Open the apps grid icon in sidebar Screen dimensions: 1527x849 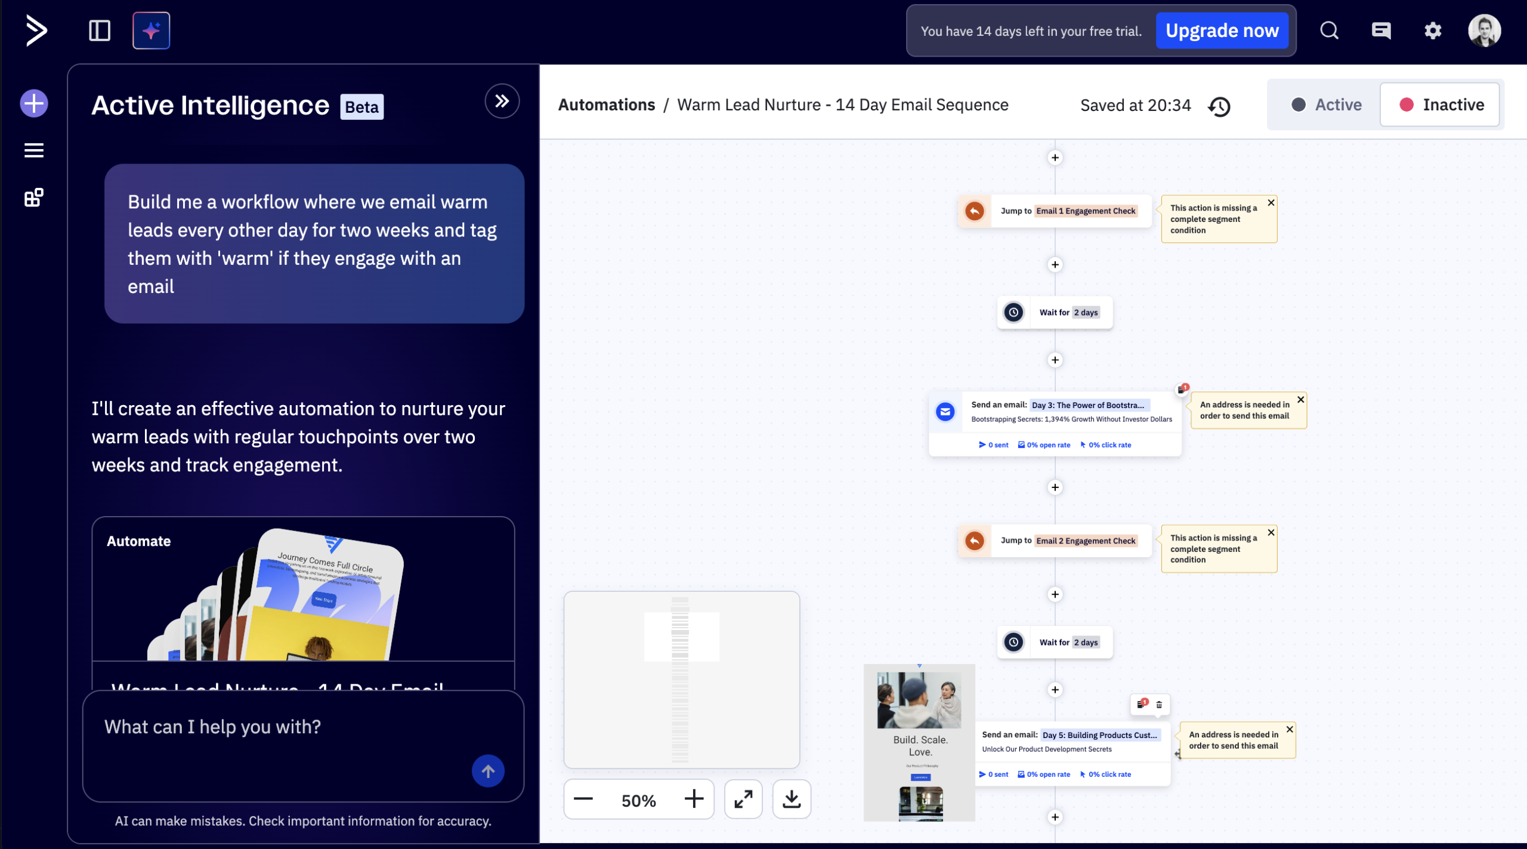34,197
